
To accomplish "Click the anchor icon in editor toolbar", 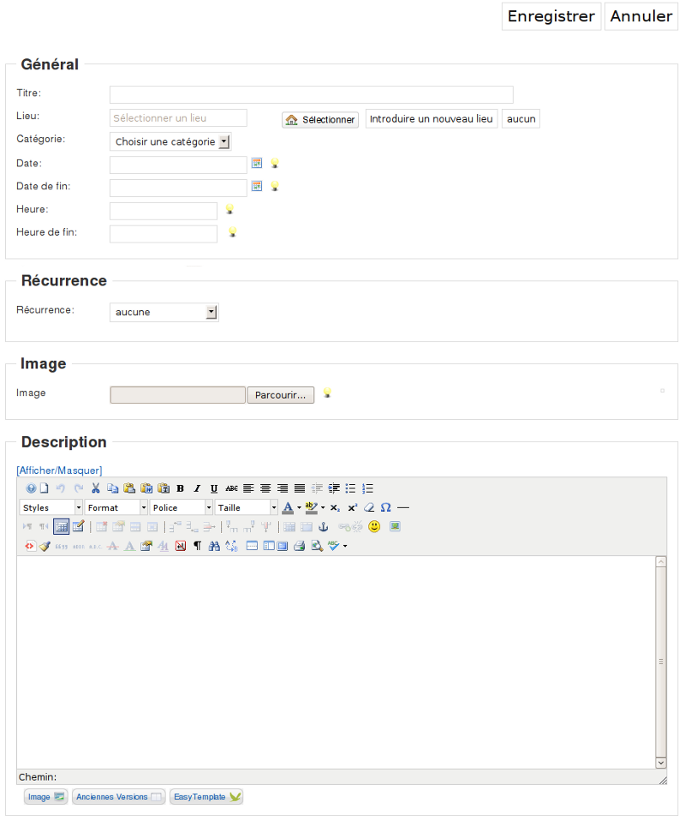I will [x=324, y=526].
